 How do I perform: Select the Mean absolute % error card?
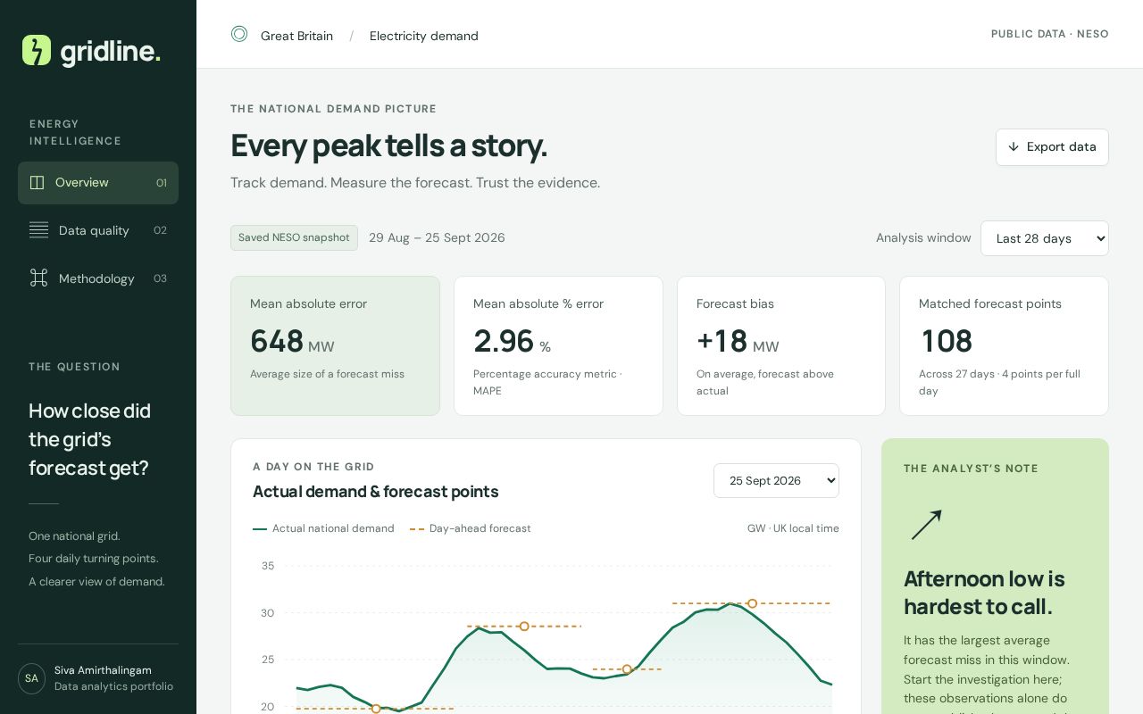click(558, 345)
